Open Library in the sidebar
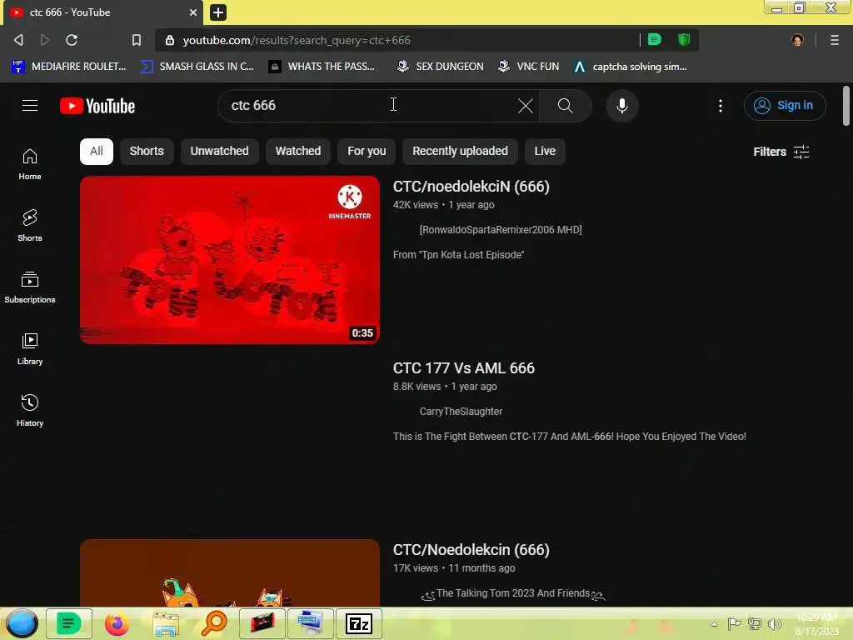The image size is (853, 640). [x=30, y=349]
